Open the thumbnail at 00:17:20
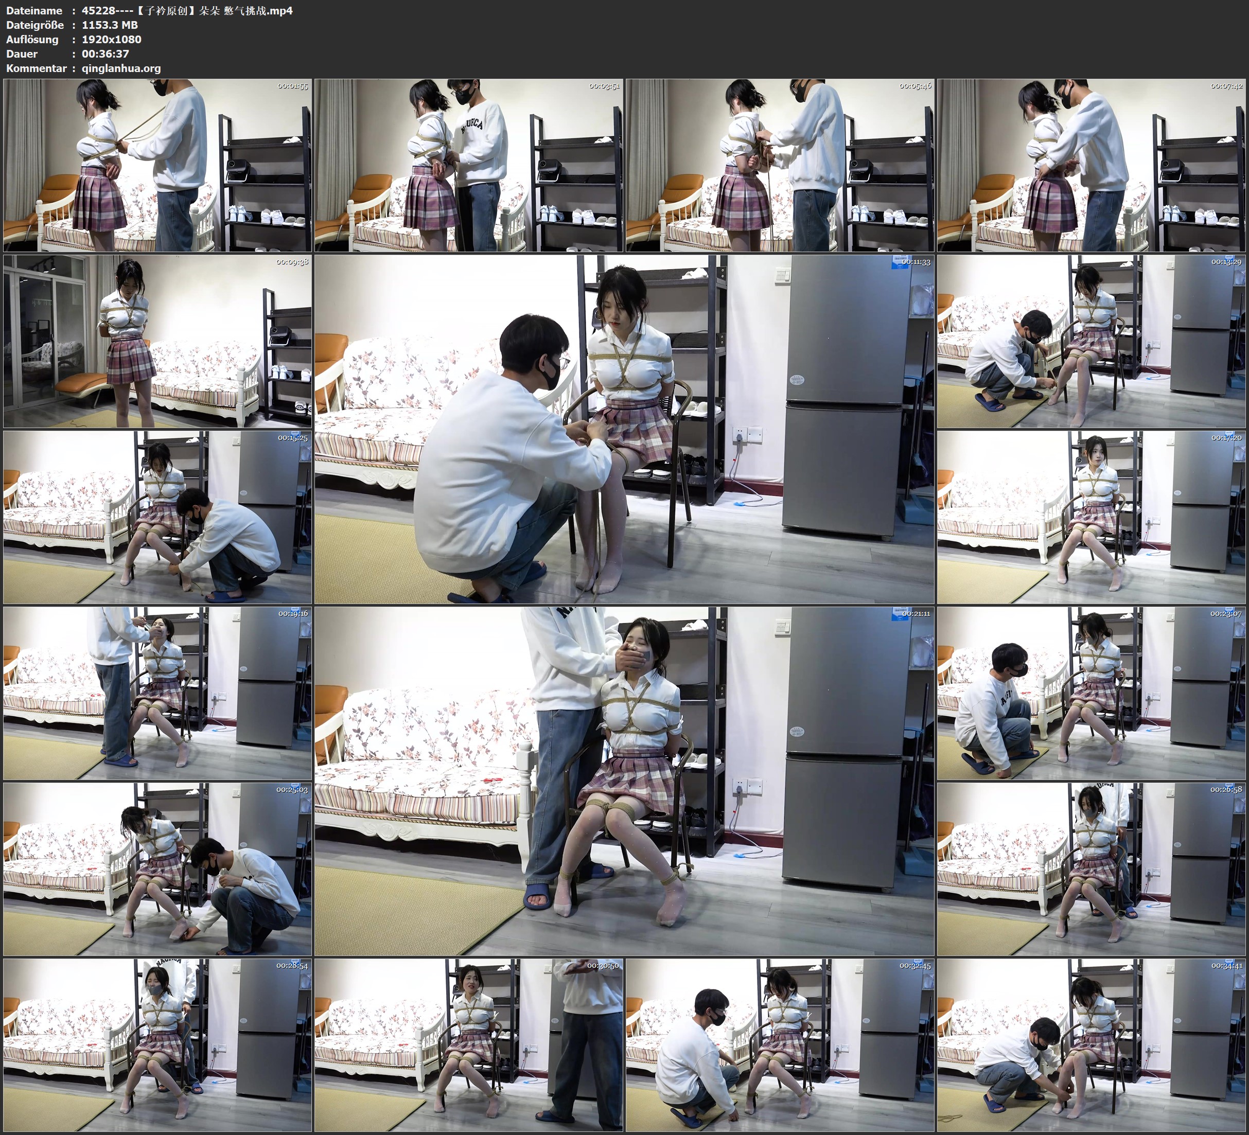This screenshot has height=1135, width=1249. pyautogui.click(x=1090, y=517)
